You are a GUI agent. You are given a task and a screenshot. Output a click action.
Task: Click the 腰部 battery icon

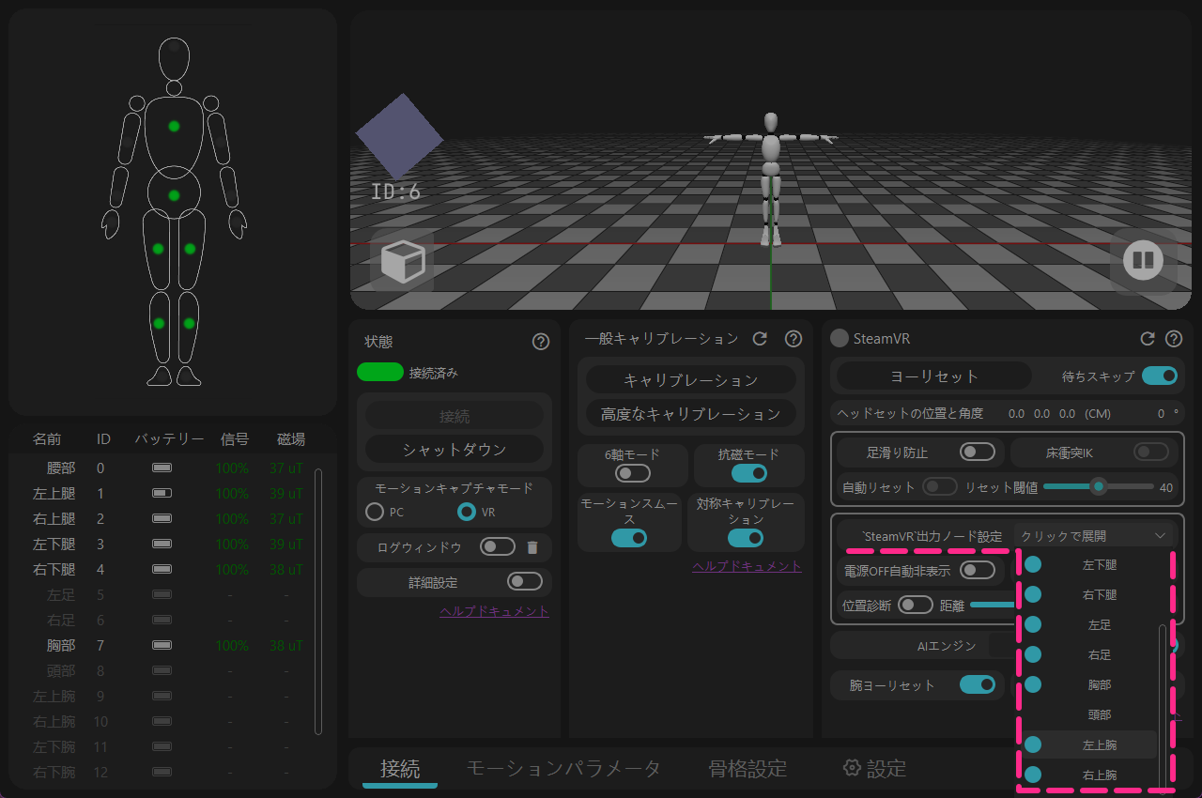coord(162,468)
